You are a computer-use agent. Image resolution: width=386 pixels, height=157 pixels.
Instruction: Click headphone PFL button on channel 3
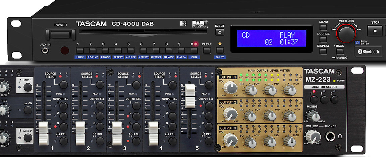click(x=136, y=141)
